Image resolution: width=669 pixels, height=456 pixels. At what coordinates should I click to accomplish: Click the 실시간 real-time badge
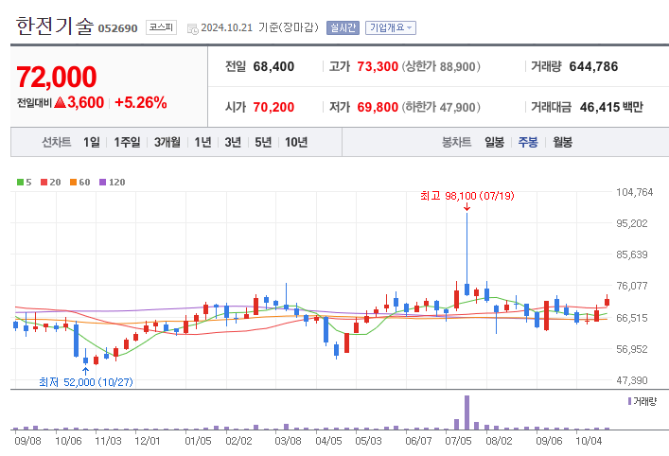(343, 27)
